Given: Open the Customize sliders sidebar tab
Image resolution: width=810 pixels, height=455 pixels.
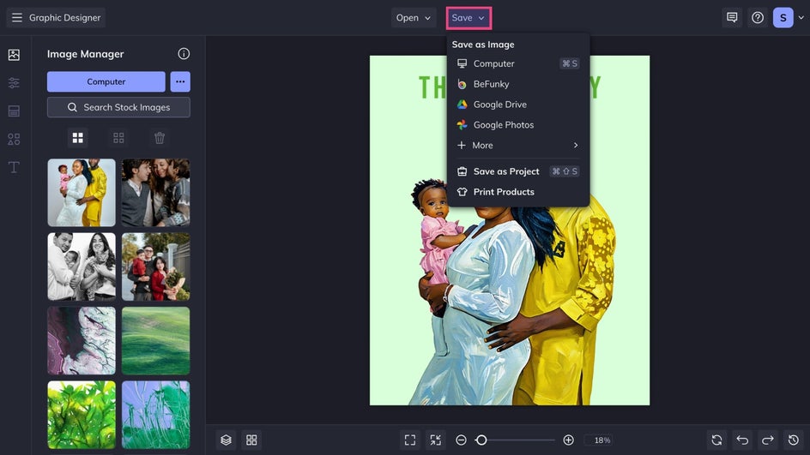Looking at the screenshot, I should (x=14, y=82).
